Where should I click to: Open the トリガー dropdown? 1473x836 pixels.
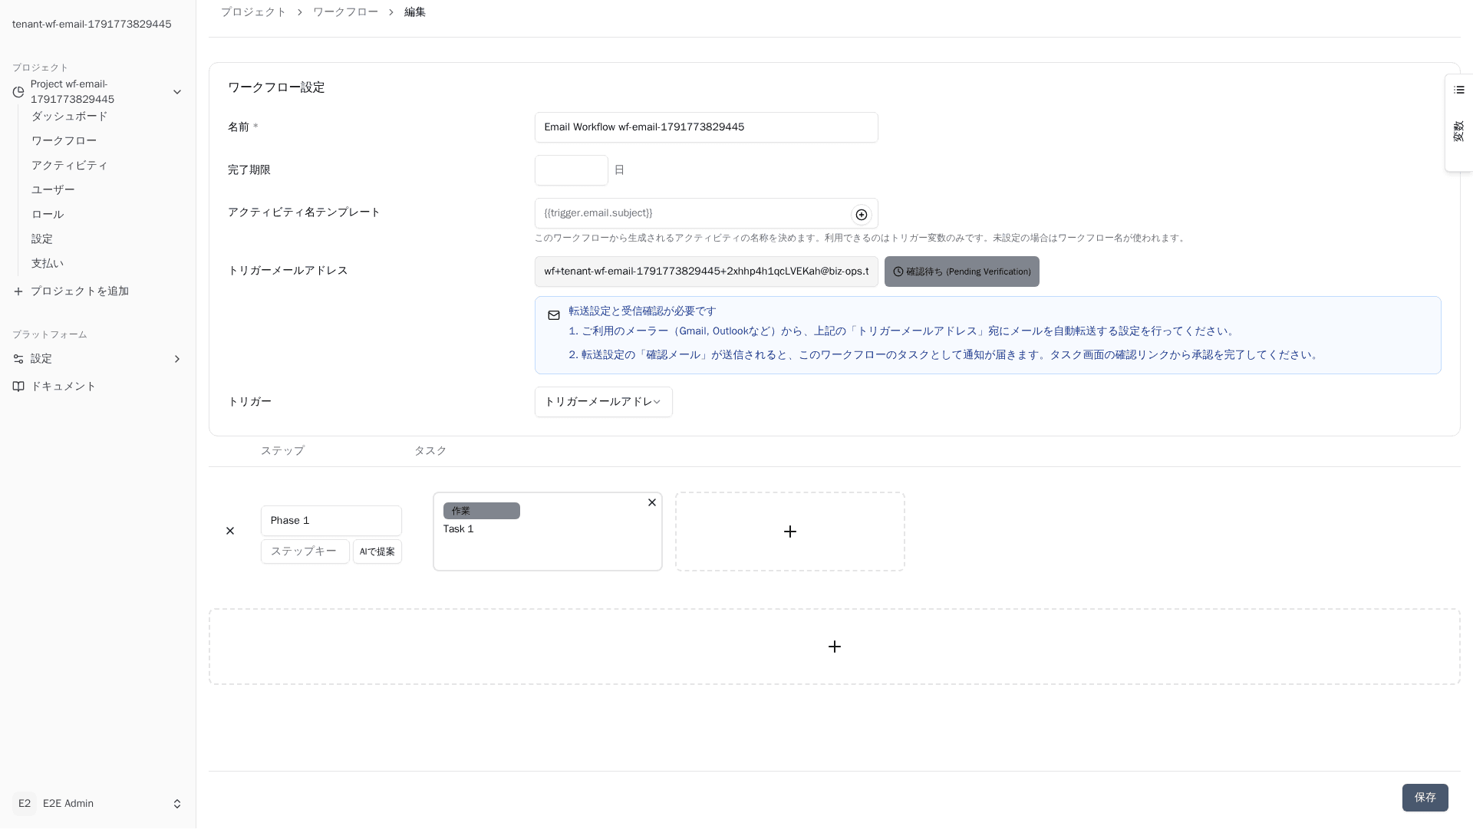604,402
